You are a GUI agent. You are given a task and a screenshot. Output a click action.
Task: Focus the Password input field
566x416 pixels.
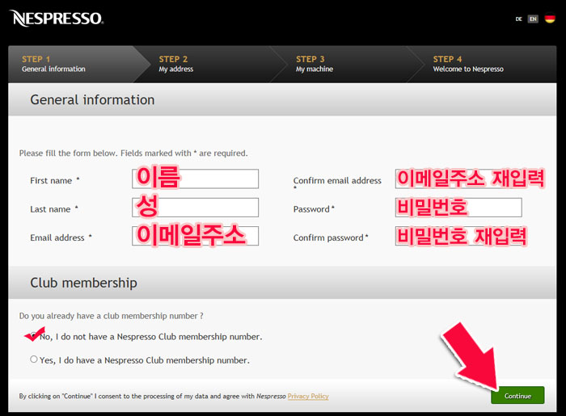pyautogui.click(x=458, y=208)
